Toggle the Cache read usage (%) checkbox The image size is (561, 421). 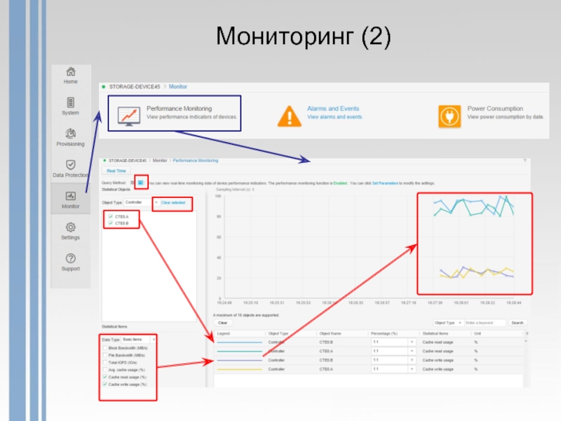point(104,377)
